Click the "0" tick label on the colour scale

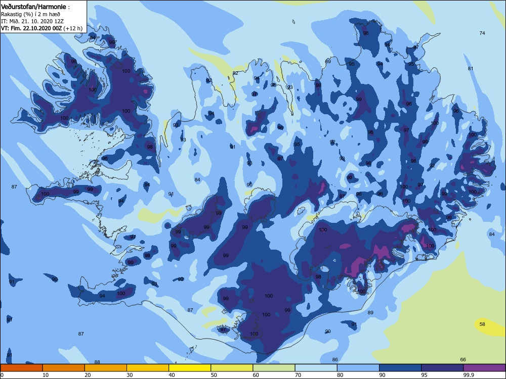click(2, 375)
